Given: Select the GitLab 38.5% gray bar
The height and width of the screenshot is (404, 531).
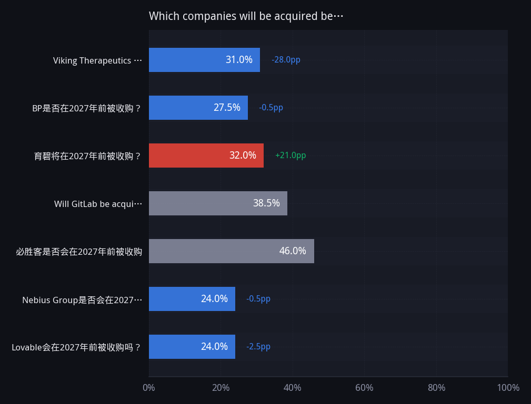Looking at the screenshot, I should pyautogui.click(x=218, y=203).
